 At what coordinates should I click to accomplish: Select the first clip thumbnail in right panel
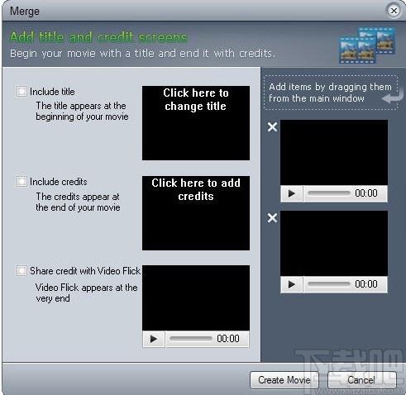tap(334, 152)
